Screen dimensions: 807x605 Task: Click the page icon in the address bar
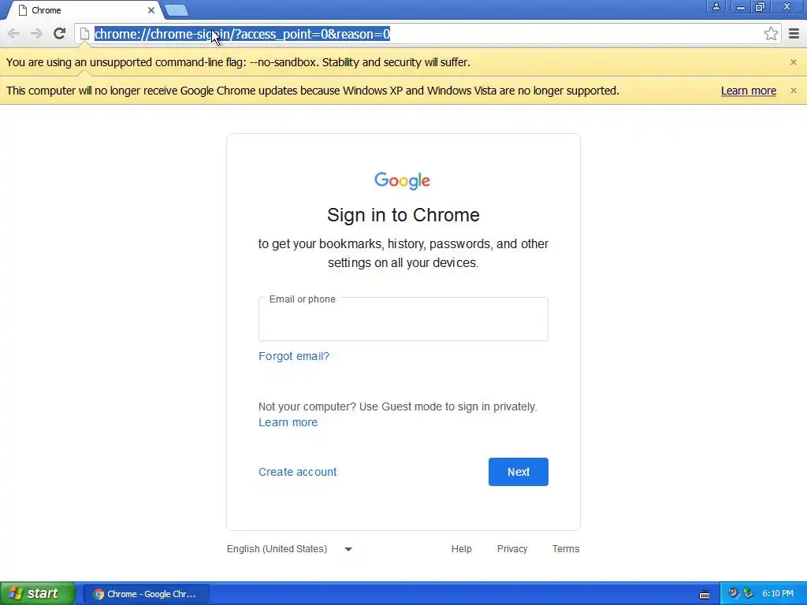pyautogui.click(x=84, y=34)
